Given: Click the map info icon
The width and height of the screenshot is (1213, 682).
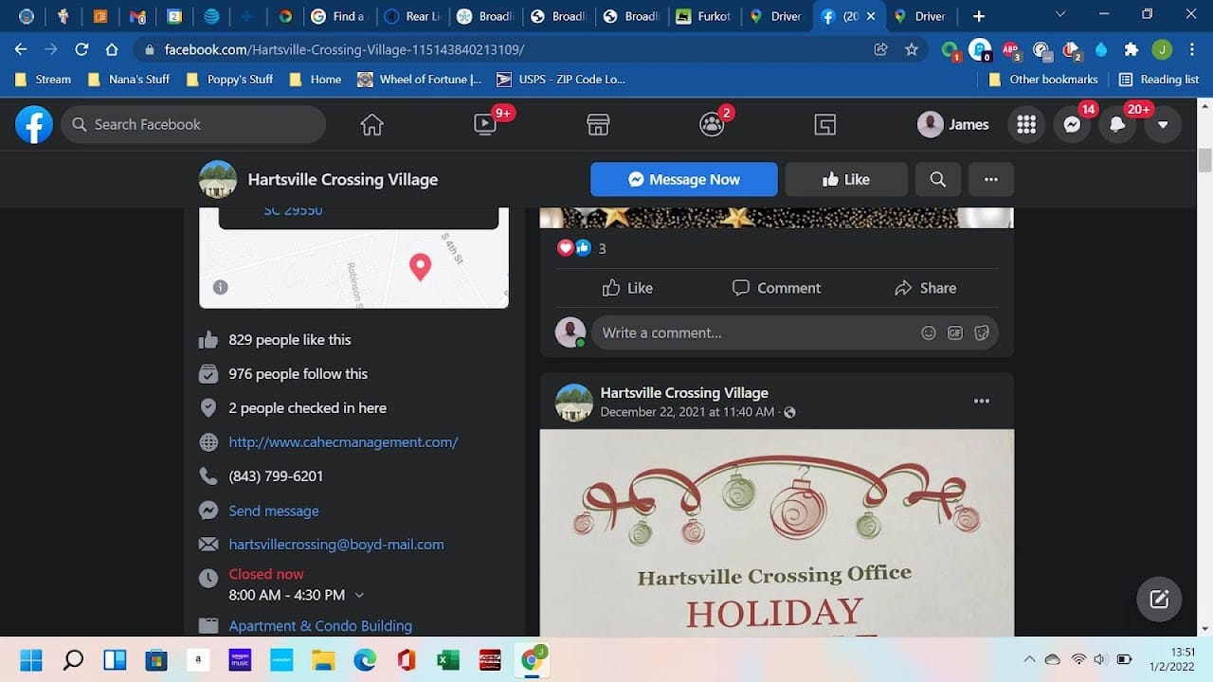Looking at the screenshot, I should tap(220, 287).
